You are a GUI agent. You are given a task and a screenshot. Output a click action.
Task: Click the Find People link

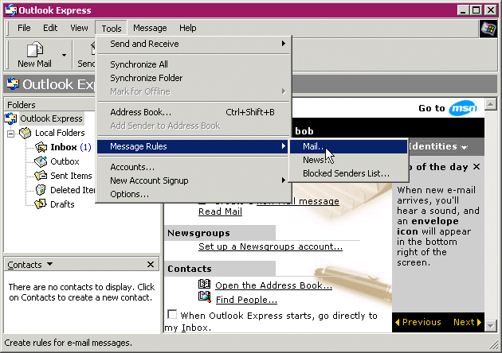246,300
